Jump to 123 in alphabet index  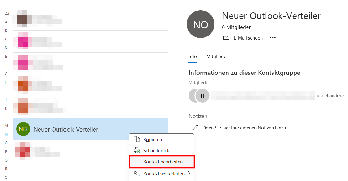point(6,13)
